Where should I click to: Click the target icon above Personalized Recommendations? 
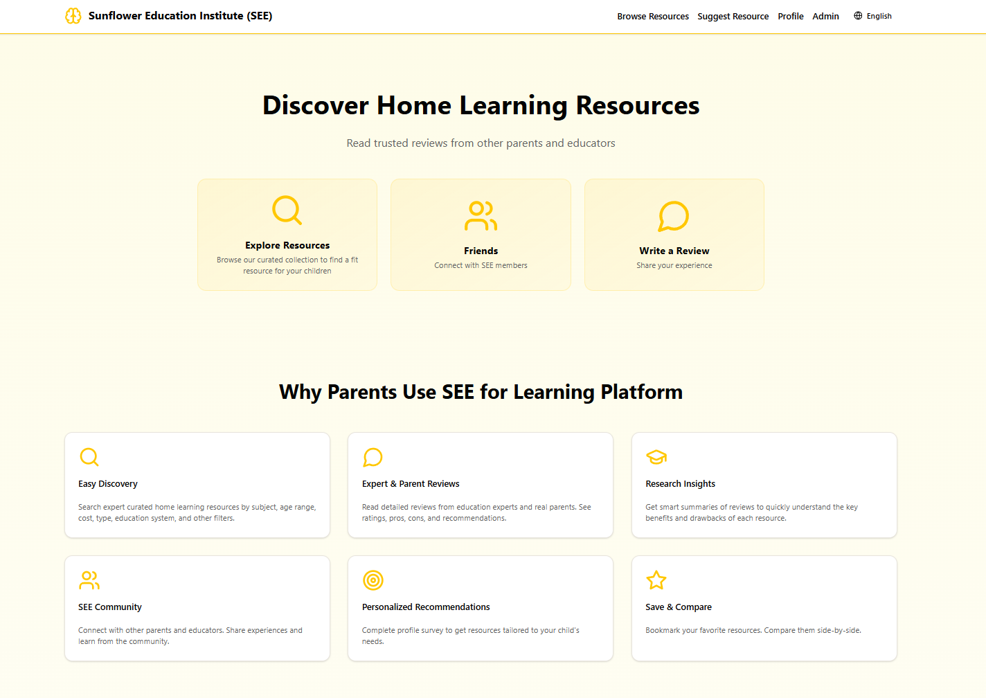(x=373, y=580)
